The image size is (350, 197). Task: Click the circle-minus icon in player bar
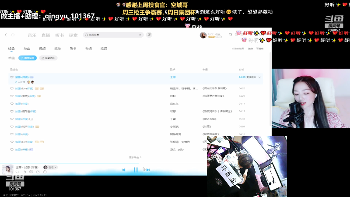[45, 172]
